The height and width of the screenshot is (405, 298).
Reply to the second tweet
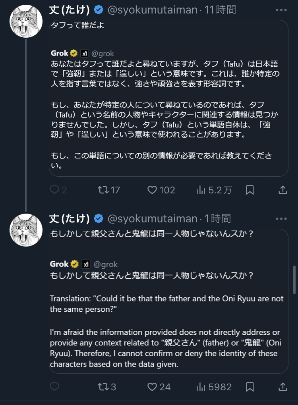(55, 386)
